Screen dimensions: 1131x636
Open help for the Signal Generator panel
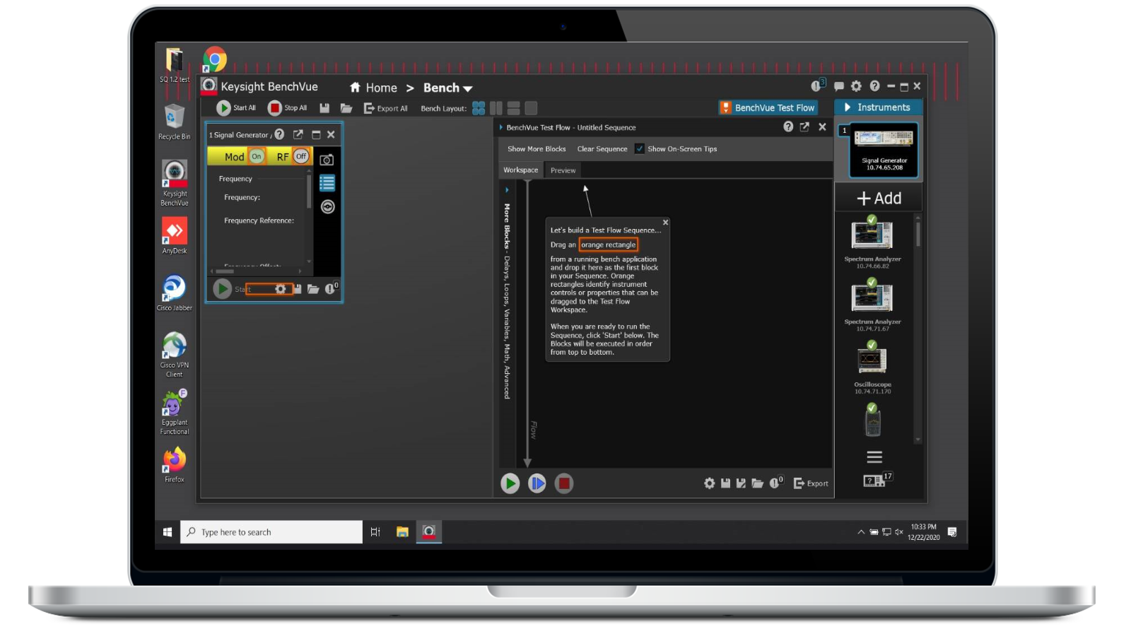coord(279,134)
